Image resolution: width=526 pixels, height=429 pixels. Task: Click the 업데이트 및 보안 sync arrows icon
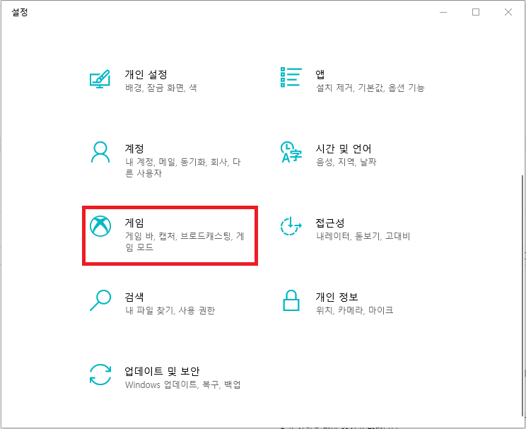pos(100,375)
